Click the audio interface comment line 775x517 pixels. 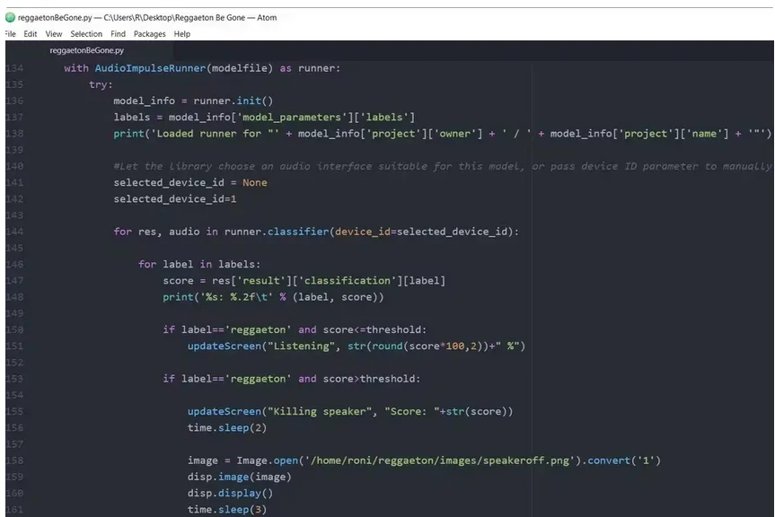(x=440, y=166)
